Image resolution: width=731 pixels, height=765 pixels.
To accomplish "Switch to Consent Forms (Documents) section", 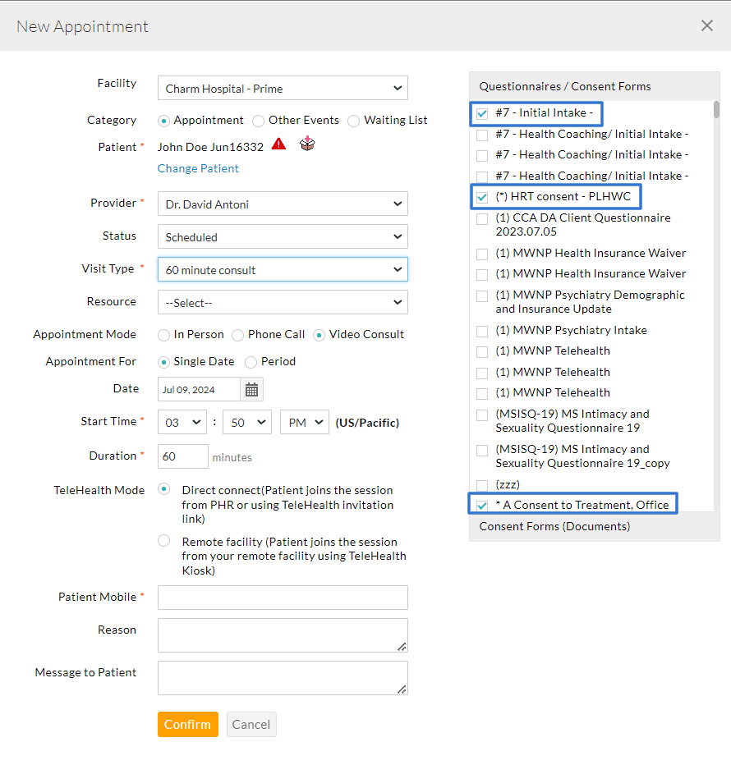I will point(554,526).
